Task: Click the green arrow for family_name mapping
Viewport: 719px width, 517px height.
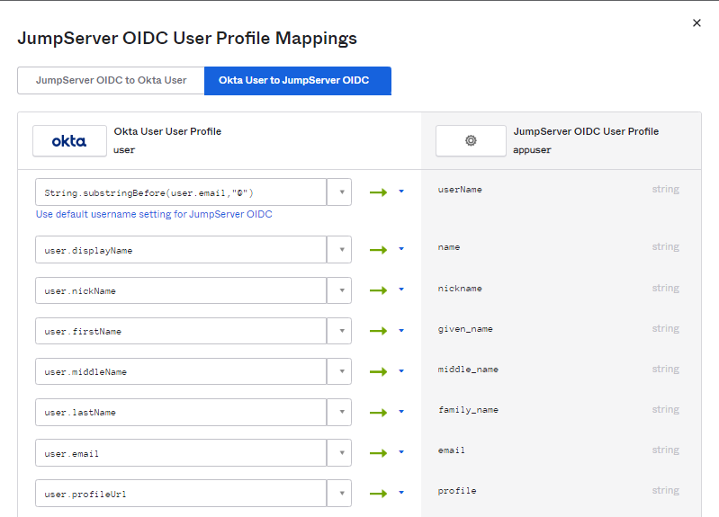Action: (378, 412)
